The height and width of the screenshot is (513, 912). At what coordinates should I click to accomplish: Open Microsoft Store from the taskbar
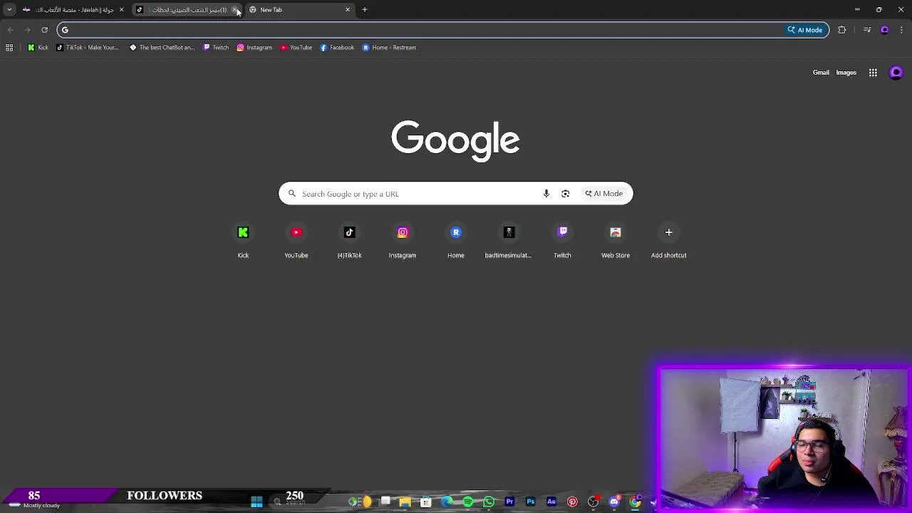[x=426, y=502]
